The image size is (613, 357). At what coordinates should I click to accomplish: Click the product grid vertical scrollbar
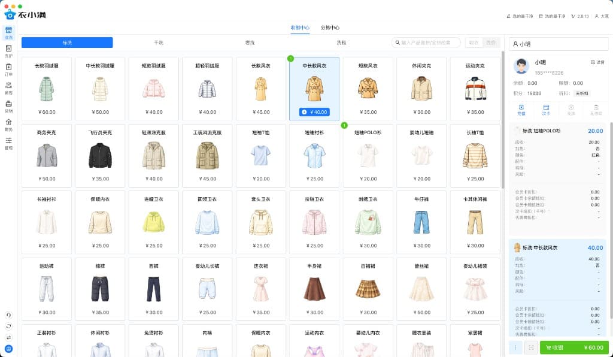point(503,119)
